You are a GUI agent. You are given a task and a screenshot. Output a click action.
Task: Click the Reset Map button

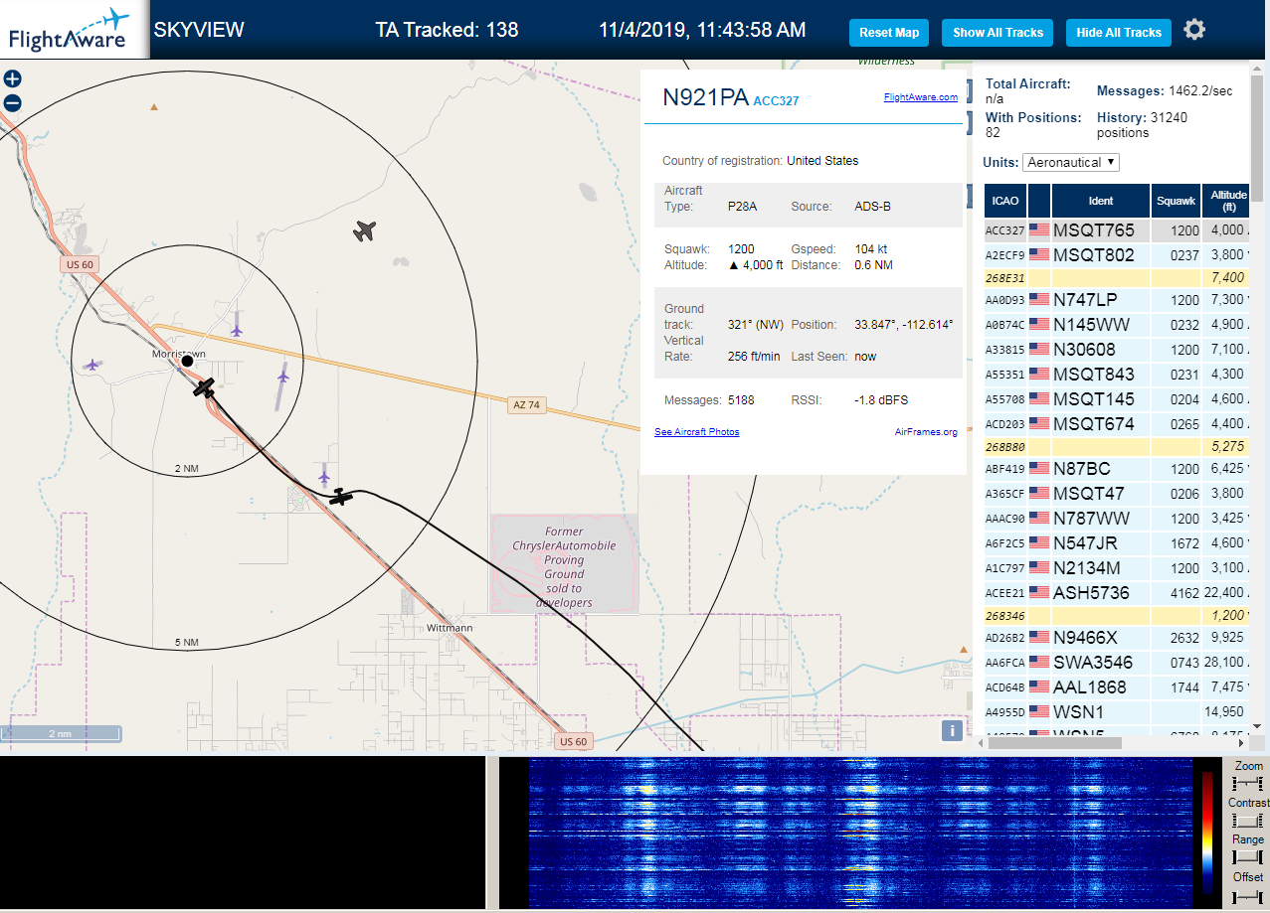pyautogui.click(x=889, y=33)
